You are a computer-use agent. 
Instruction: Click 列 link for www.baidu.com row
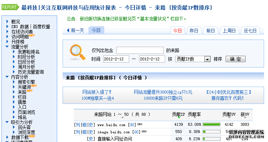78,125
